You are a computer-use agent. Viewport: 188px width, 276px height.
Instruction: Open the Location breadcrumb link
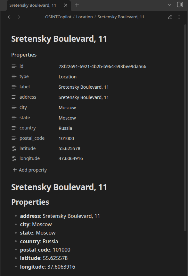(x=84, y=17)
